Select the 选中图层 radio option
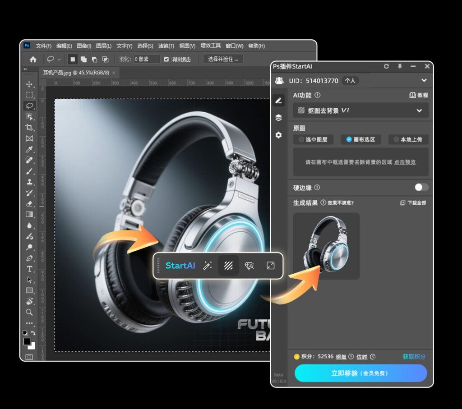462x409 pixels. point(313,140)
